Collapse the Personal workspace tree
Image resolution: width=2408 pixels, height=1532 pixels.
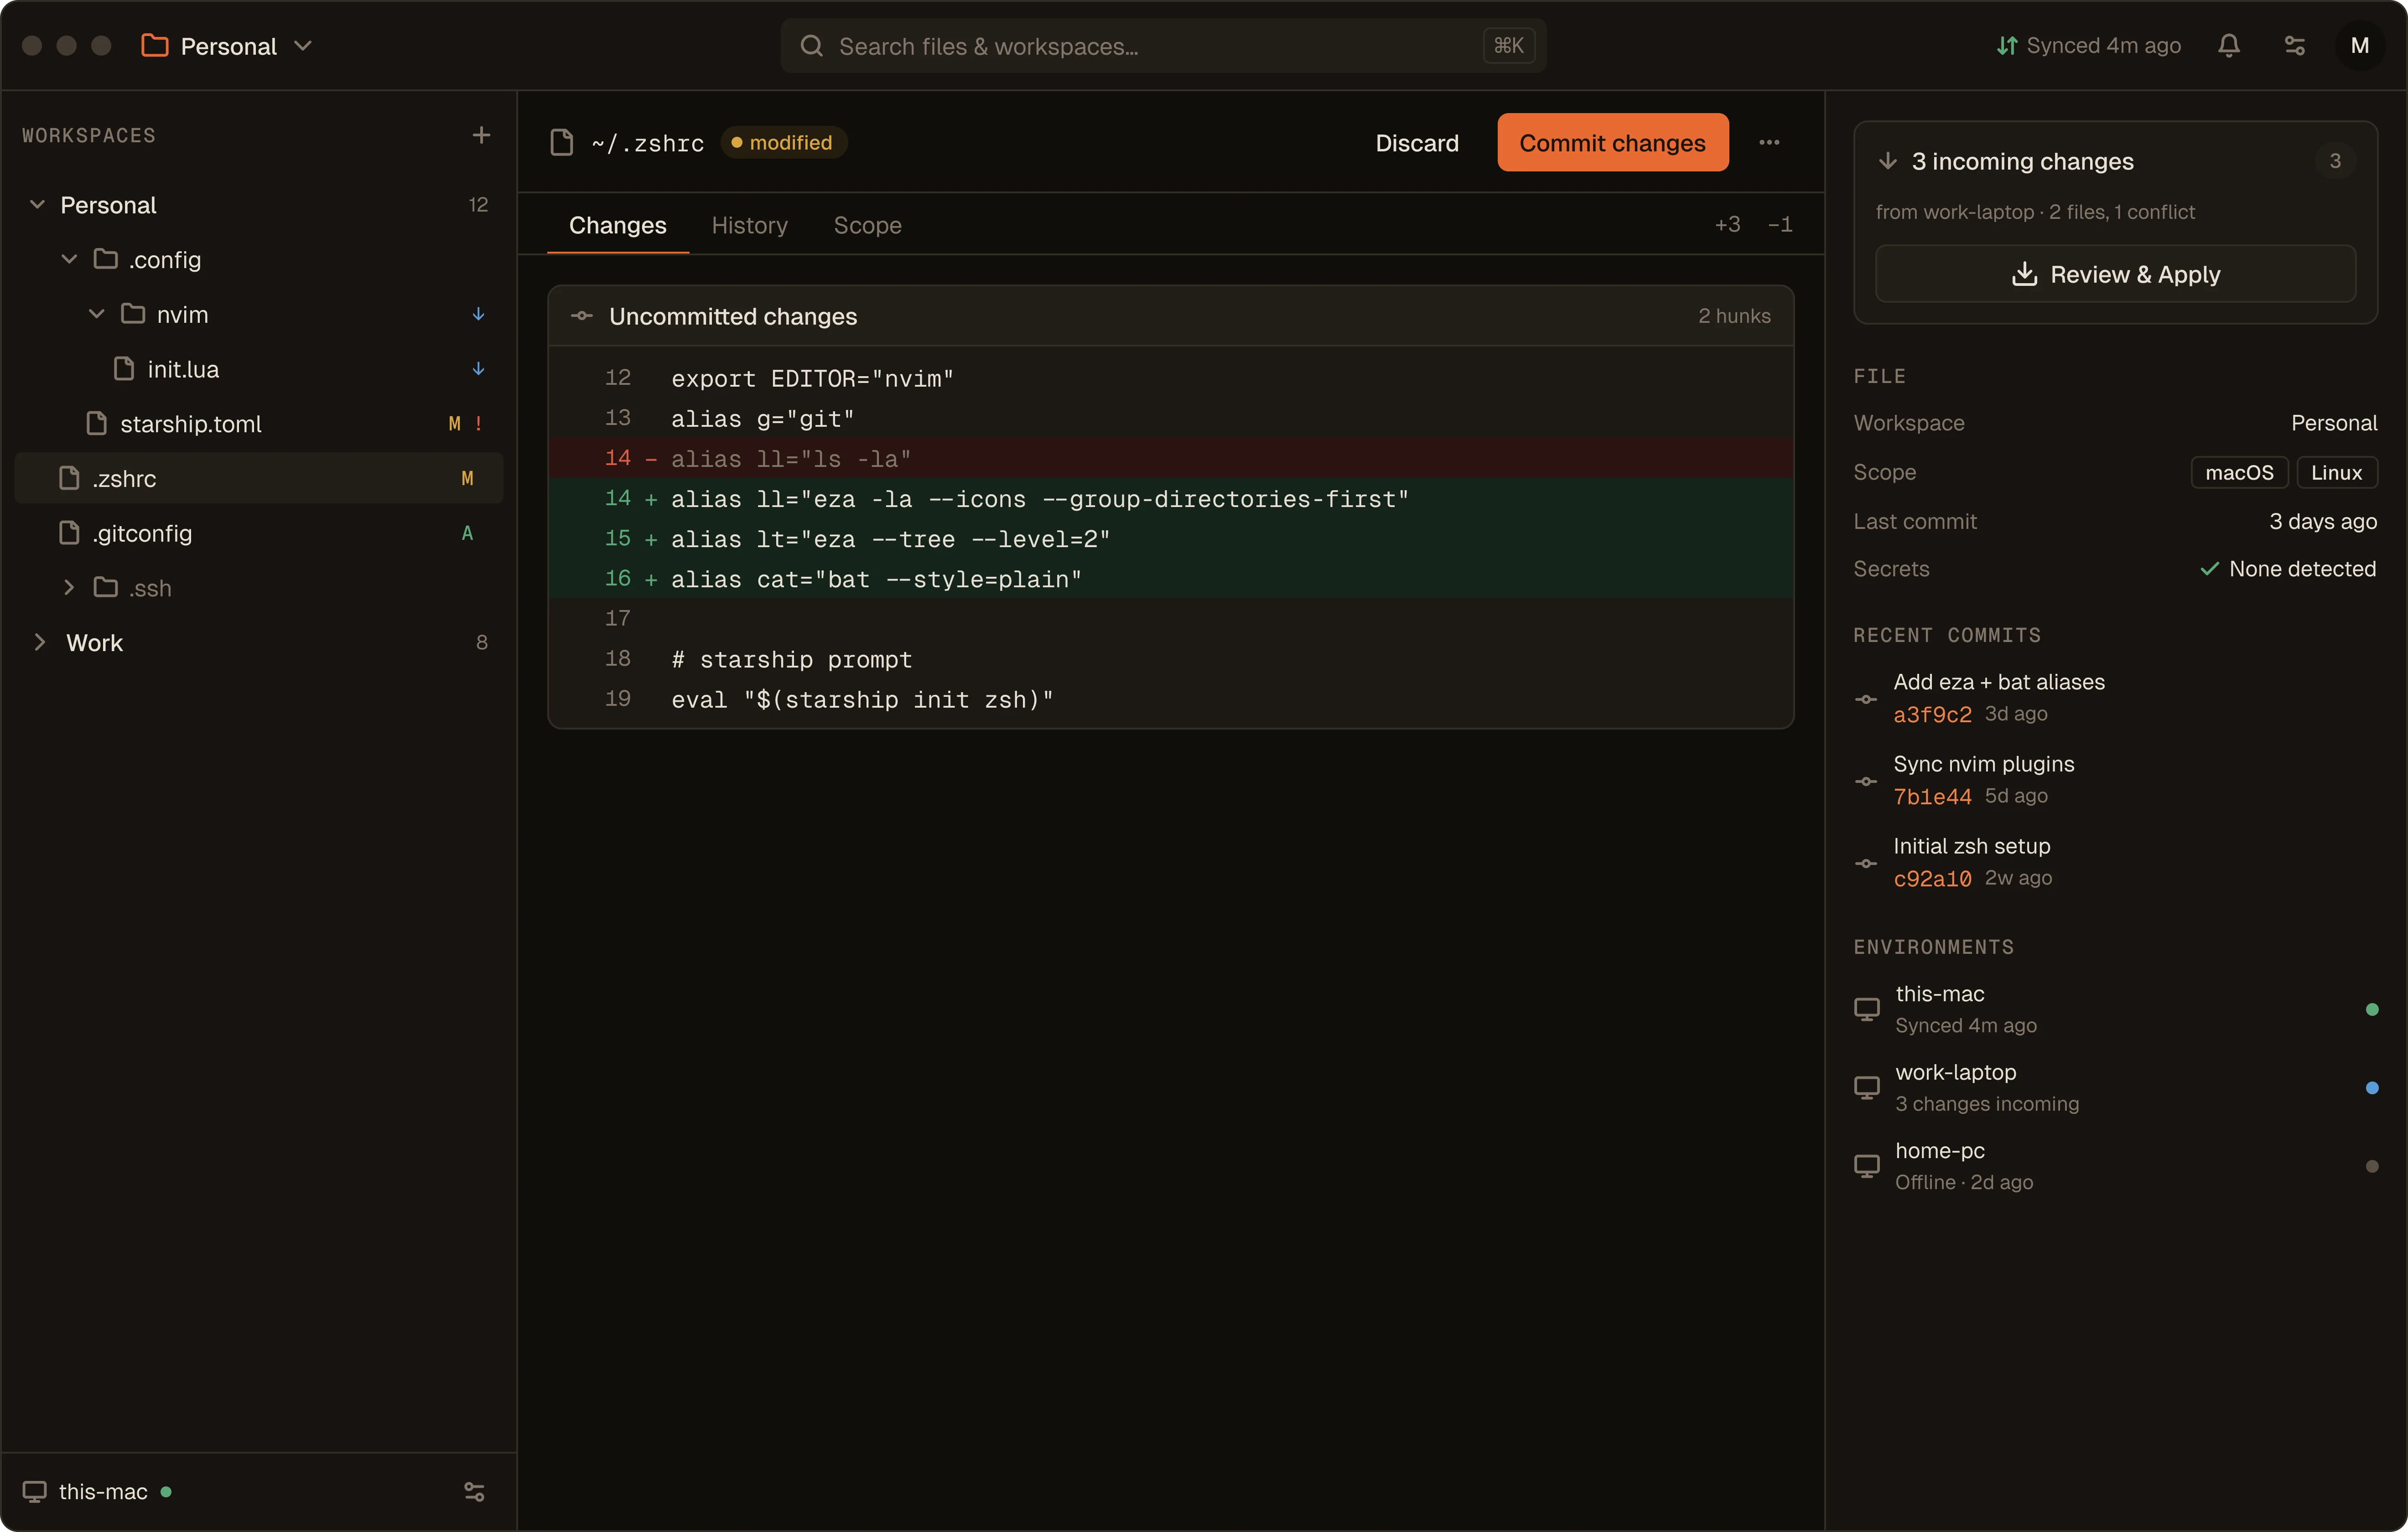[37, 205]
